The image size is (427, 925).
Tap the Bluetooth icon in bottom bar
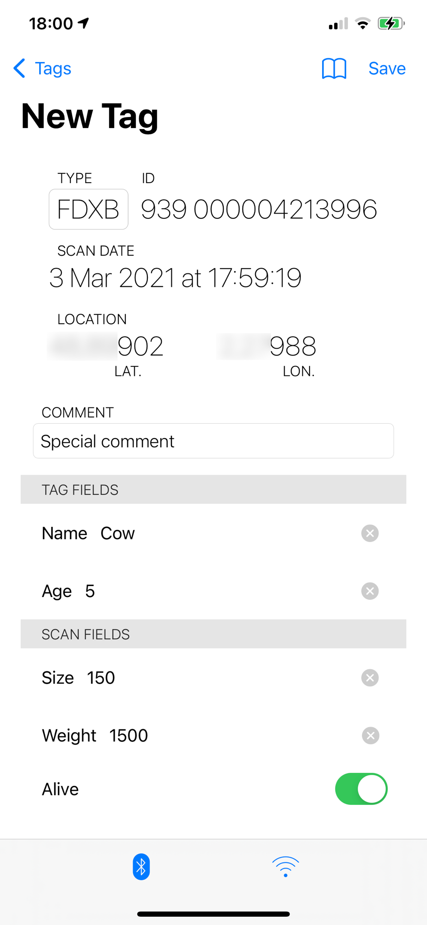tap(141, 867)
